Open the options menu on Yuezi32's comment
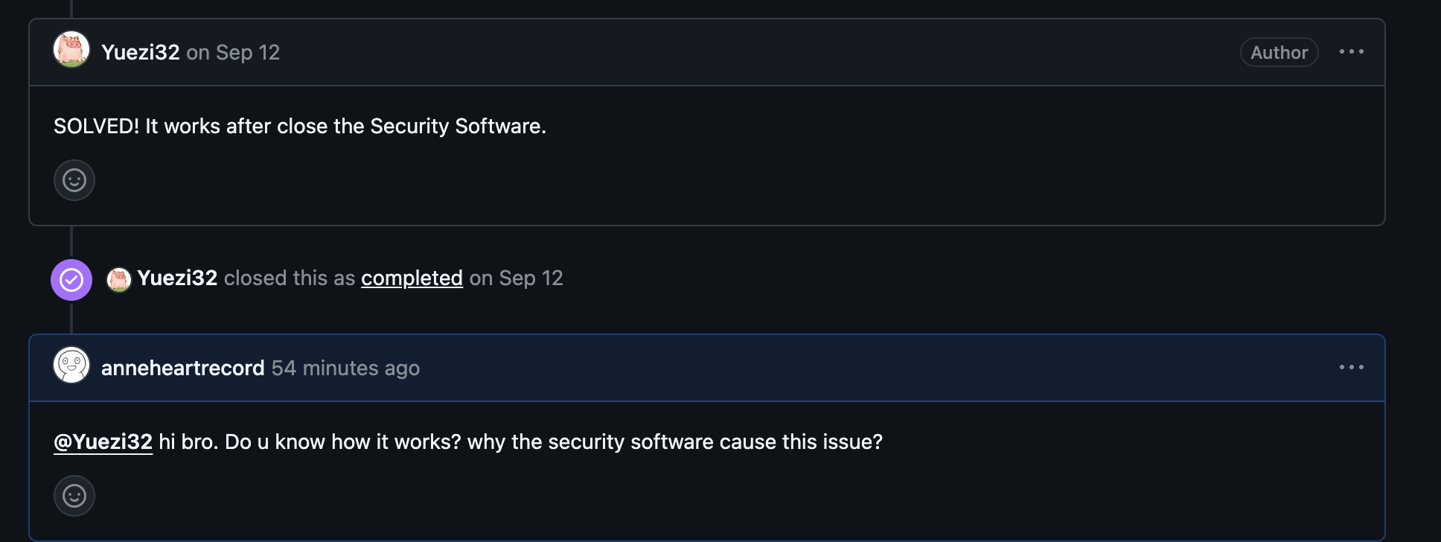 (x=1351, y=52)
